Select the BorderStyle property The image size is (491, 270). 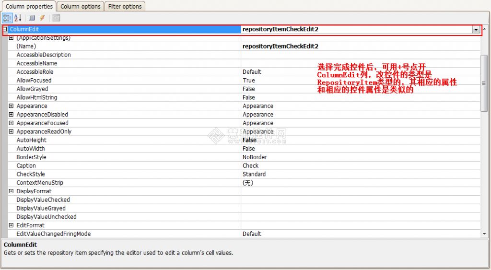[125, 157]
